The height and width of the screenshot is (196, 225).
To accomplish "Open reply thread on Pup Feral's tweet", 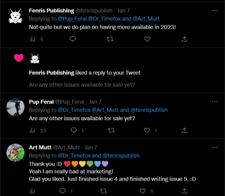I will point(74,130).
